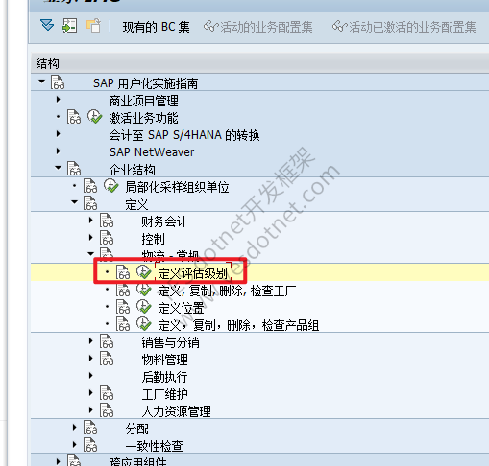Click the third toolbar icon with folders
Viewport: 489px width, 466px height.
pos(93,26)
